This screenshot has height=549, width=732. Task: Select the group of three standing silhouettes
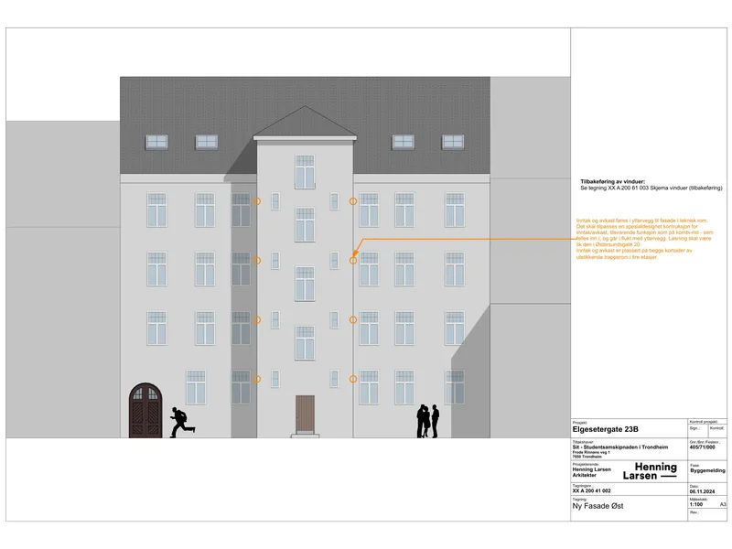click(427, 421)
